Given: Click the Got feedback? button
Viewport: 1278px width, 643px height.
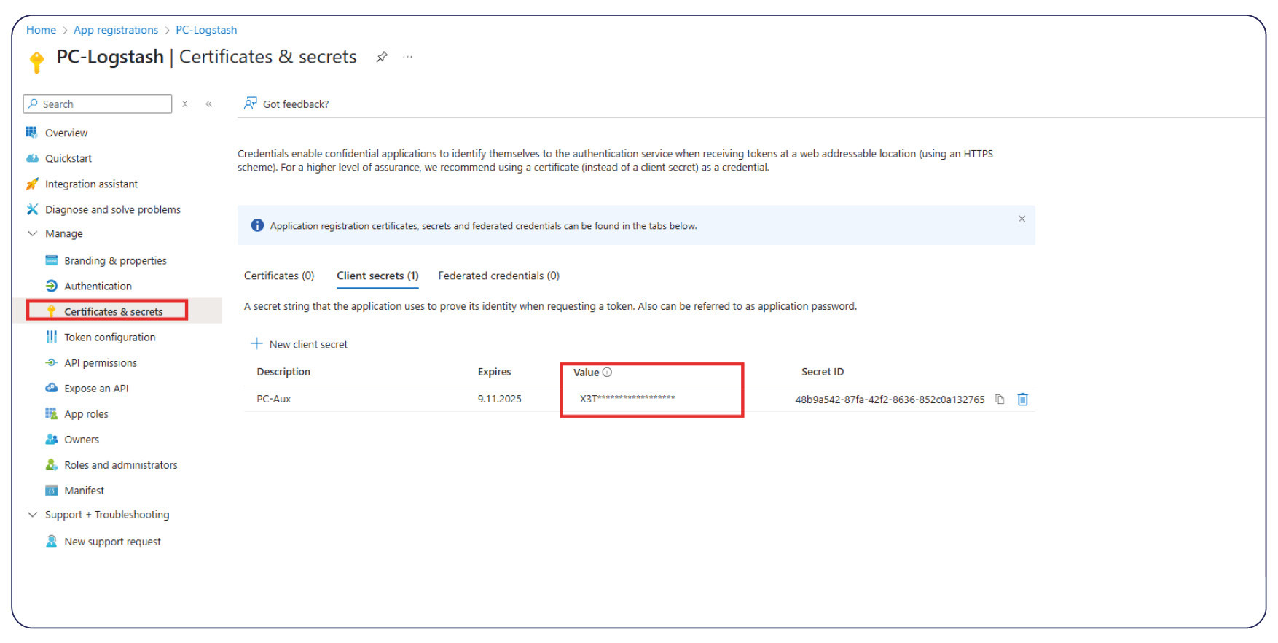Looking at the screenshot, I should click(287, 104).
